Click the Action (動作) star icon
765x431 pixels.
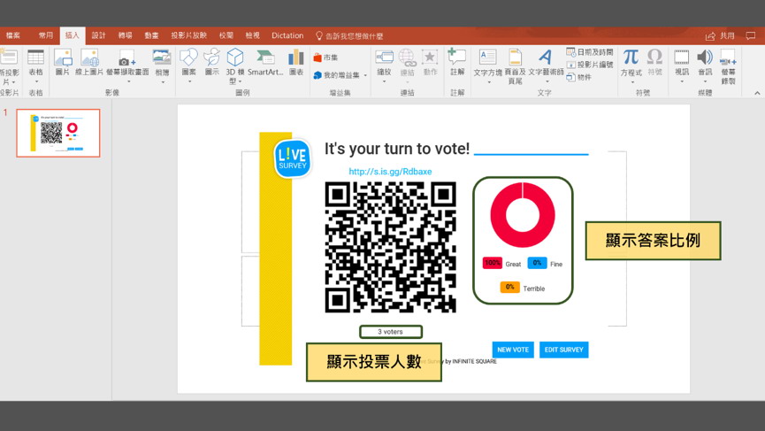click(x=430, y=58)
